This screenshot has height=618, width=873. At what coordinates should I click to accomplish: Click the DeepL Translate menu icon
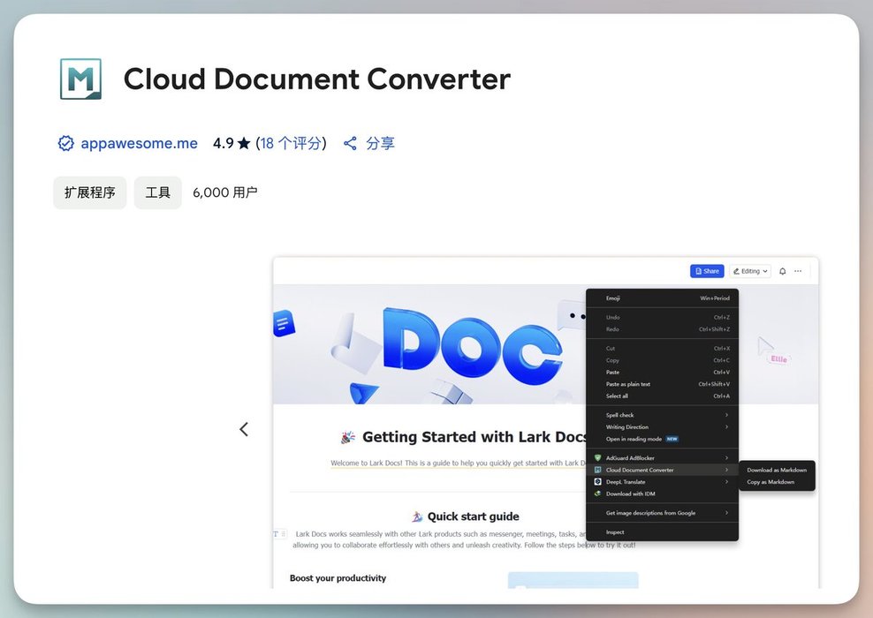tap(598, 482)
